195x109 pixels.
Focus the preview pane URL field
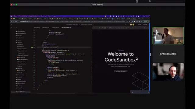pyautogui.click(x=118, y=28)
